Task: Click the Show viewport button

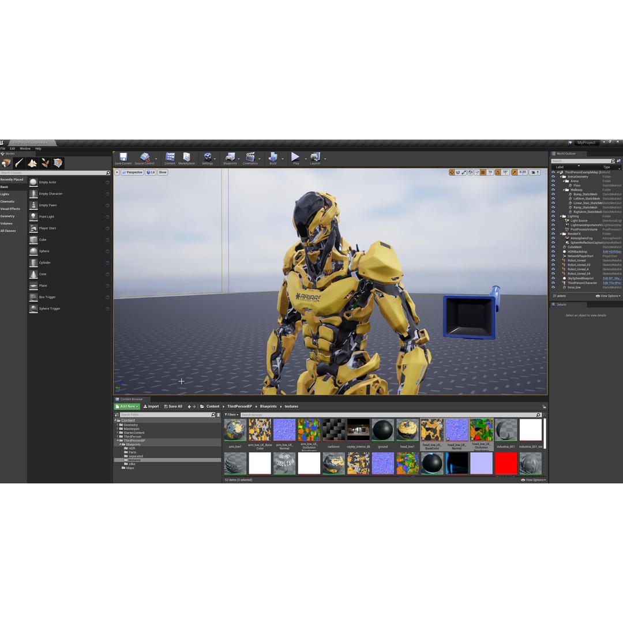Action: (163, 172)
